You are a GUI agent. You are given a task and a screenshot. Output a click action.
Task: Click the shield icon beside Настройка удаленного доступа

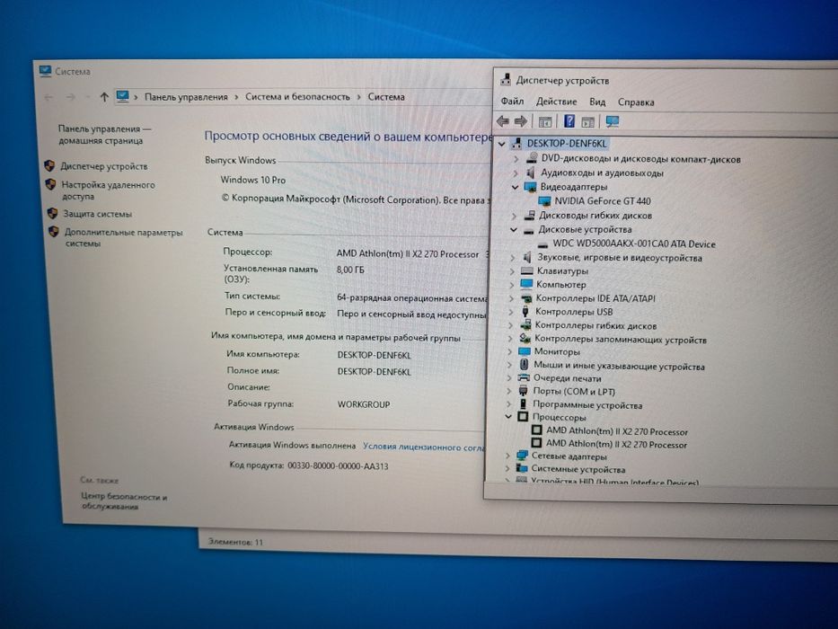tap(51, 184)
